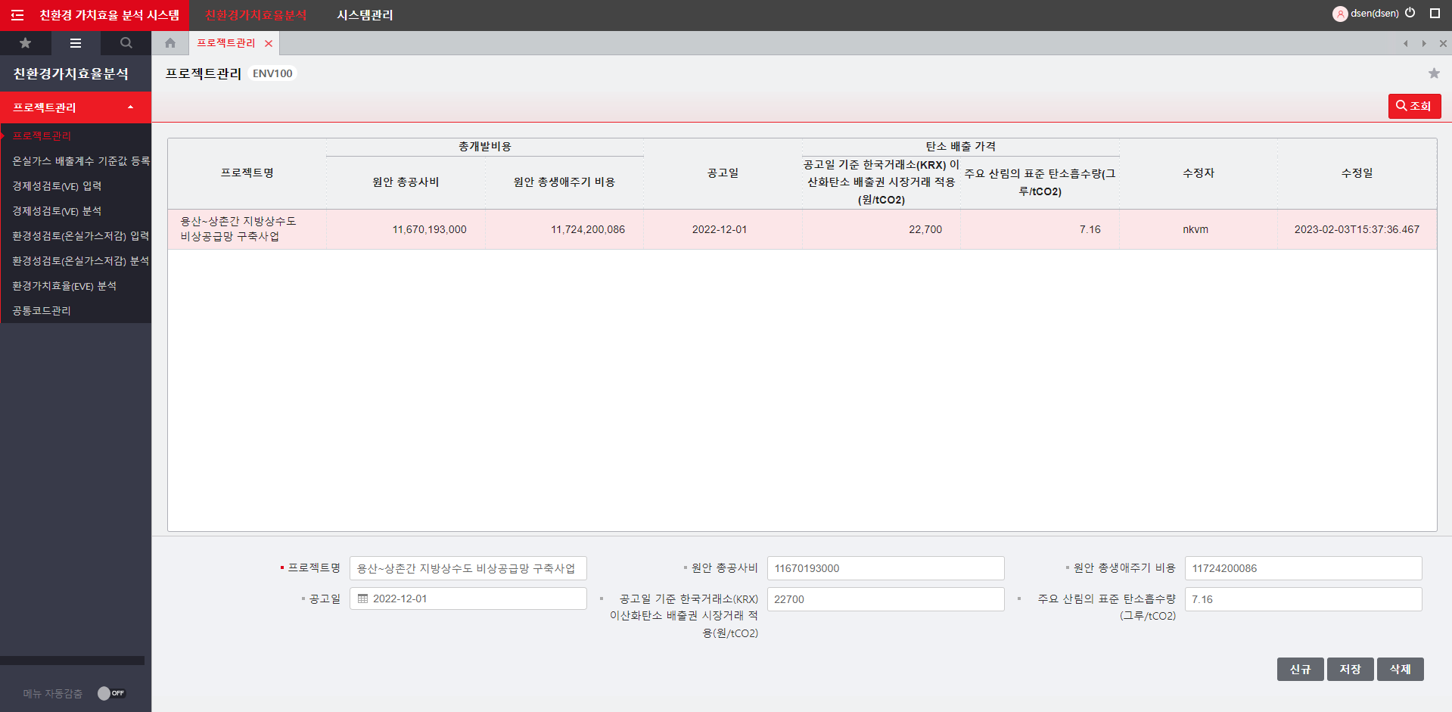Screen dimensions: 1452x712
Task: Open the sidebar search magnifier icon
Action: coord(126,43)
